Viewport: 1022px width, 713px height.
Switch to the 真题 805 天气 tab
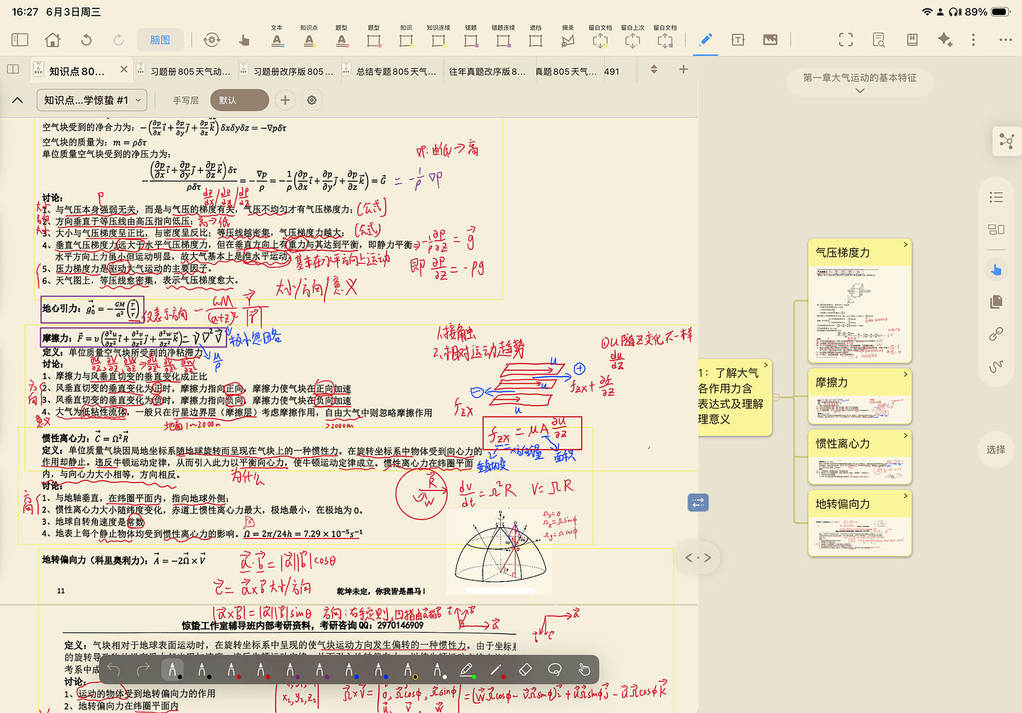click(566, 71)
